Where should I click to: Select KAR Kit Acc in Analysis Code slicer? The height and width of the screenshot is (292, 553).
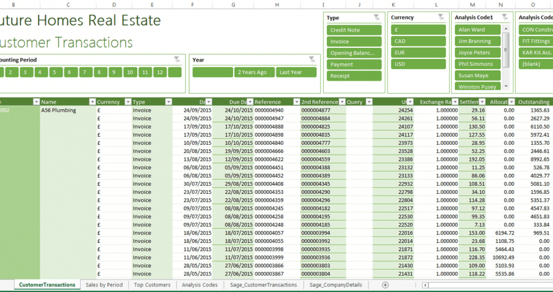click(x=536, y=53)
